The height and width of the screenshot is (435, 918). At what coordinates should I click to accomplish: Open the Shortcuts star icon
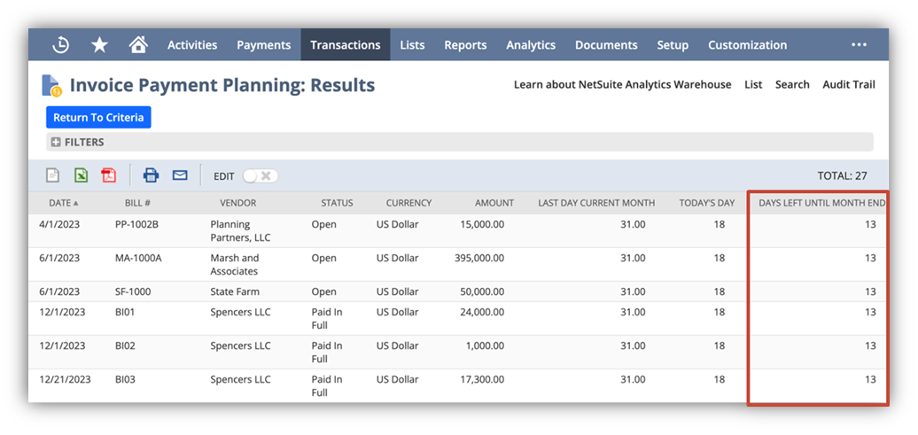pos(99,45)
